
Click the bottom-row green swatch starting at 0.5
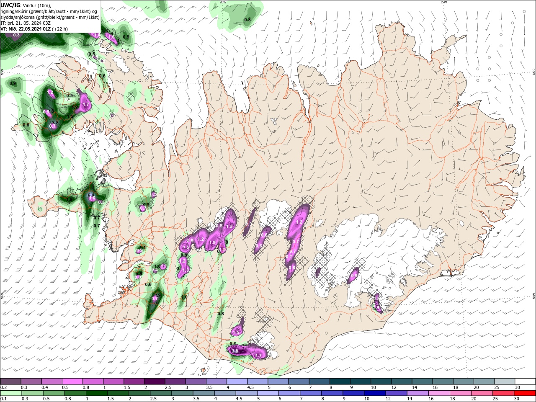tap(54, 393)
